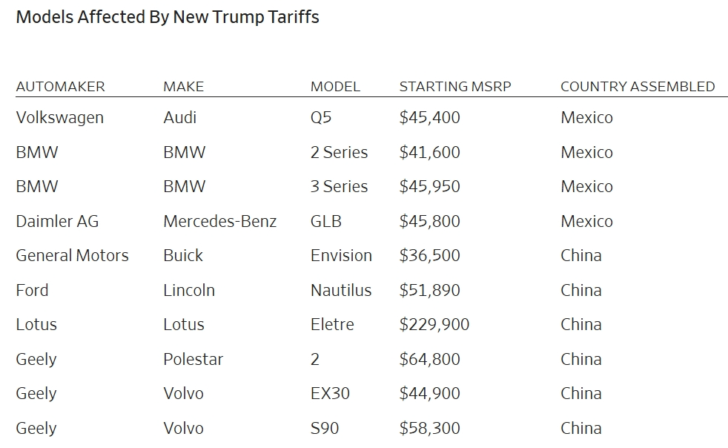This screenshot has height=448, width=728.
Task: Click the STARTING MSRP column header
Action: point(455,87)
